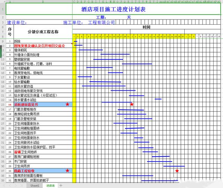Select the 门套及壁柜安装 task cell
The image size is (223, 188).
pos(43,119)
